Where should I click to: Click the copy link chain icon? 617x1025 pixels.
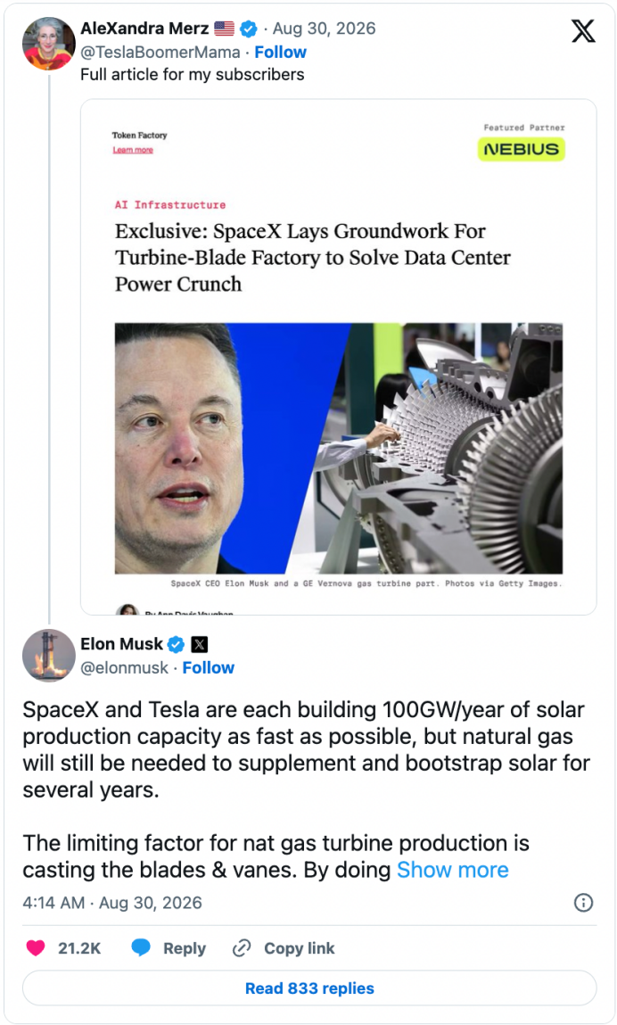(242, 948)
